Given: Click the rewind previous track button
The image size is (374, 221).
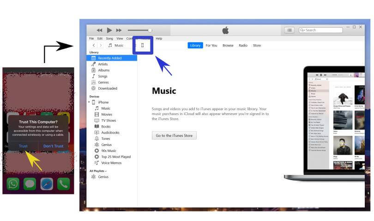Looking at the screenshot, I should (99, 30).
